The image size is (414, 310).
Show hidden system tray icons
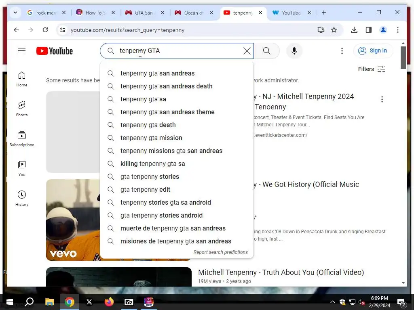[x=333, y=302]
